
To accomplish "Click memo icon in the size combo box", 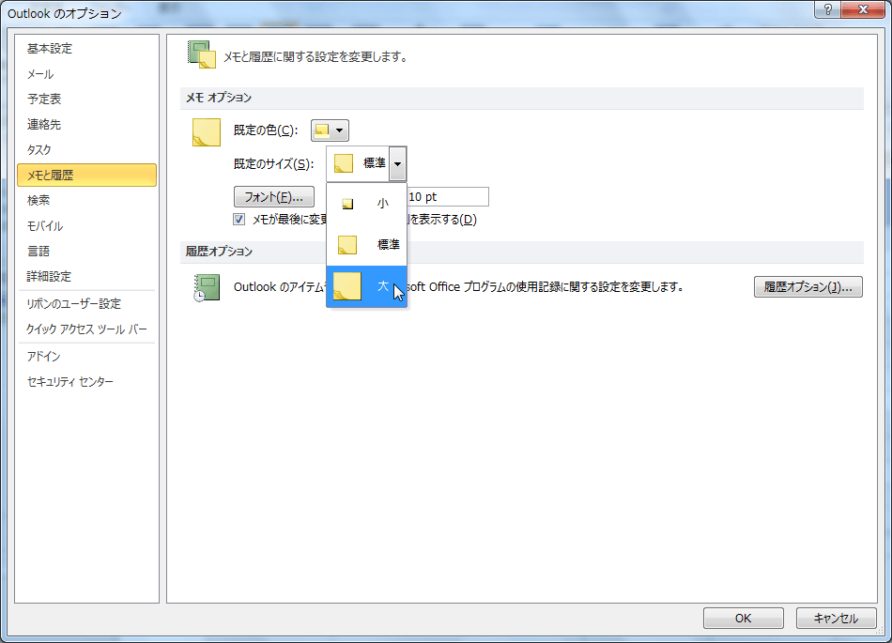I will 343,163.
